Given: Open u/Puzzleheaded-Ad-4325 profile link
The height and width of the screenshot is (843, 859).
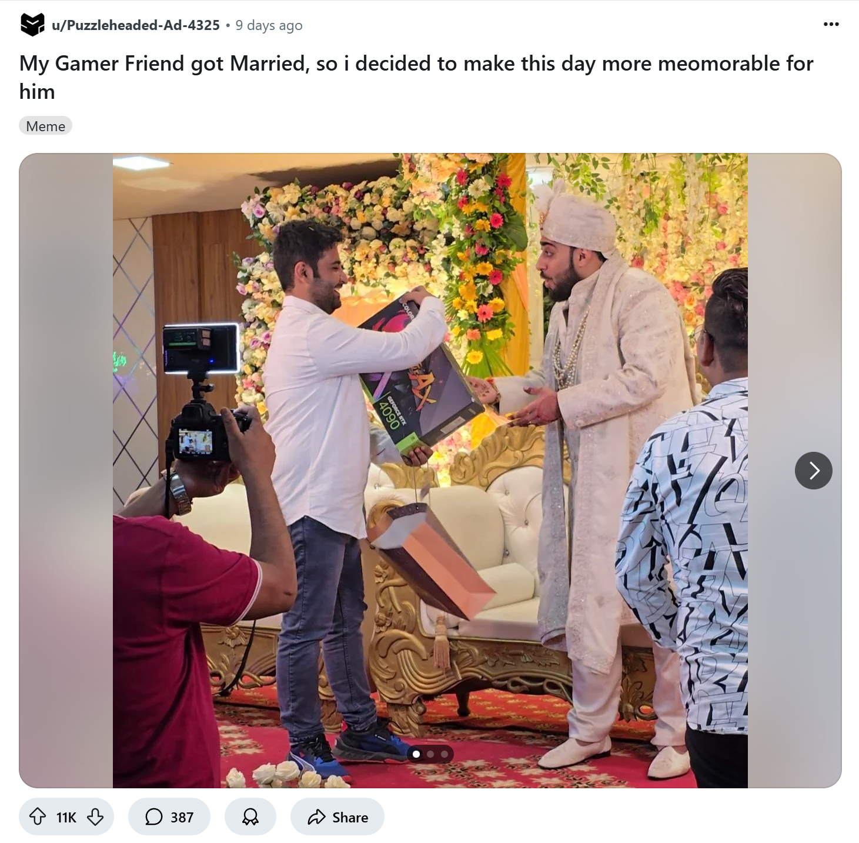Looking at the screenshot, I should click(x=136, y=25).
